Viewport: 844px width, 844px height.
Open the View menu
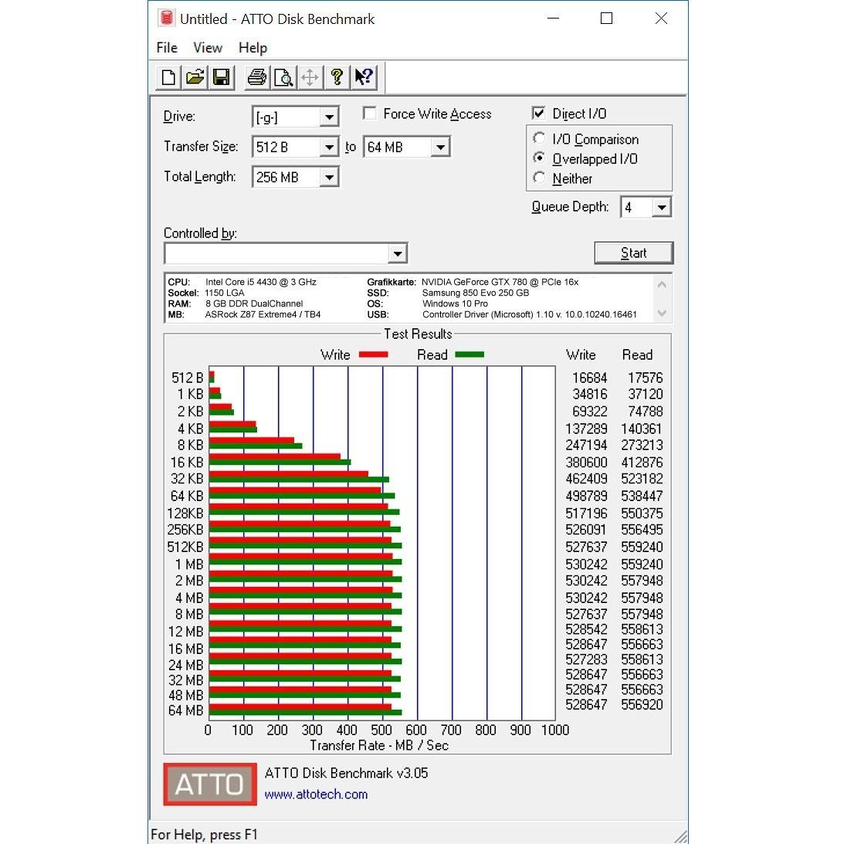tap(208, 48)
